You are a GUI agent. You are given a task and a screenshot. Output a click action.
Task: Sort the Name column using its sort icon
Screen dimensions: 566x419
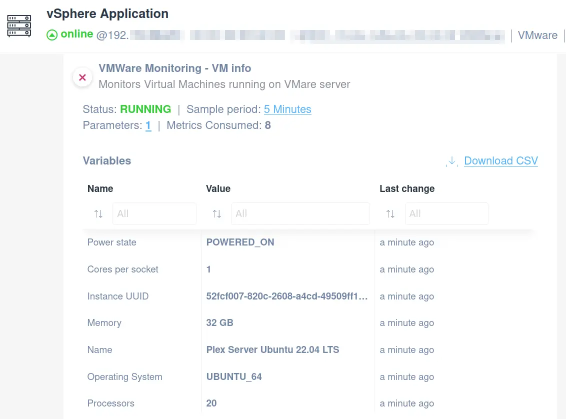coord(98,213)
